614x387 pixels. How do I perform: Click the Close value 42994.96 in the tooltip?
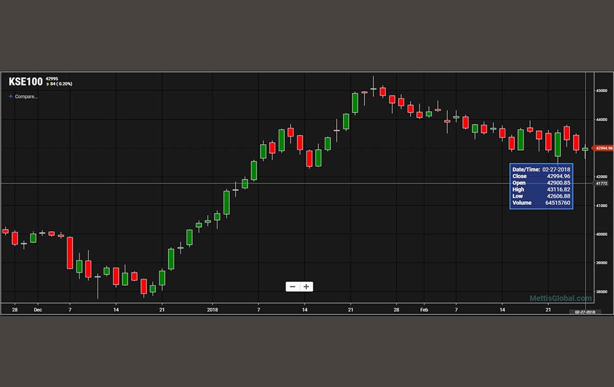558,176
